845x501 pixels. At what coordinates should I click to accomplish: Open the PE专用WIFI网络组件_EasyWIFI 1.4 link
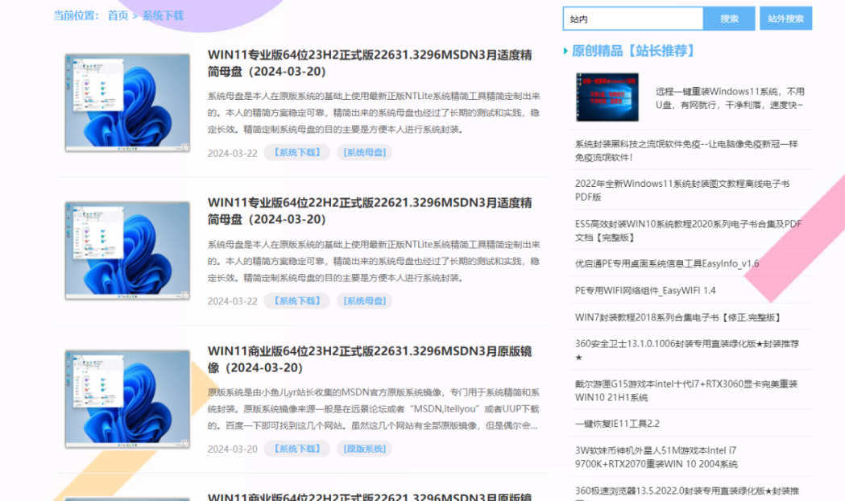pyautogui.click(x=645, y=290)
